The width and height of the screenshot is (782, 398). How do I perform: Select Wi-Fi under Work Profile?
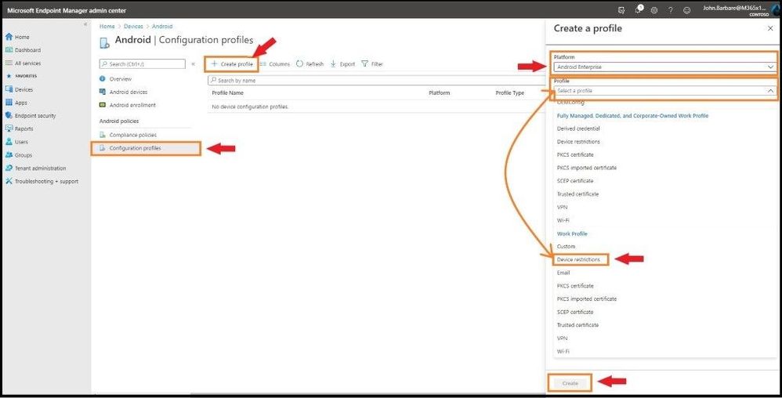[563, 351]
